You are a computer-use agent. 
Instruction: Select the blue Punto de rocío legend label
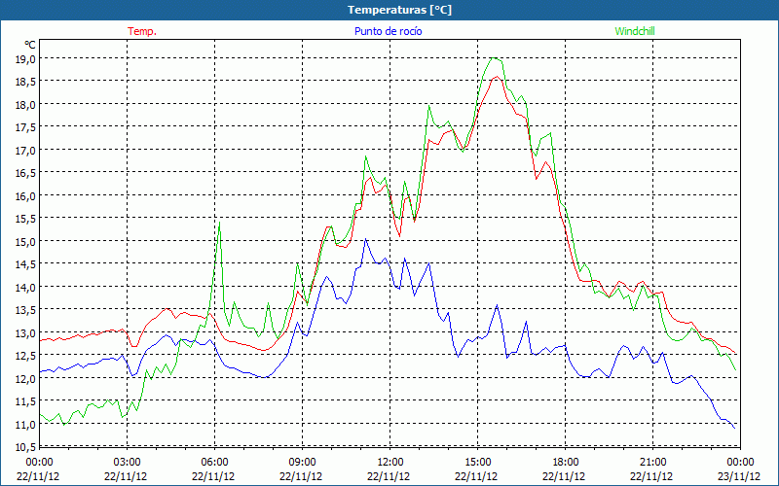[x=388, y=31]
